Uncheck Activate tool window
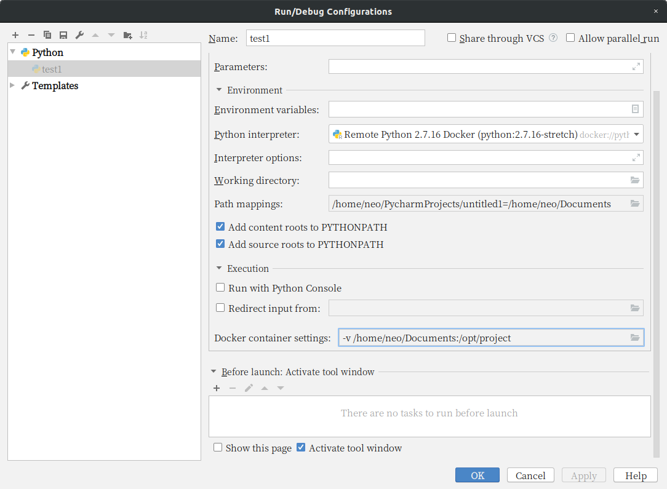This screenshot has width=667, height=489. click(x=301, y=447)
